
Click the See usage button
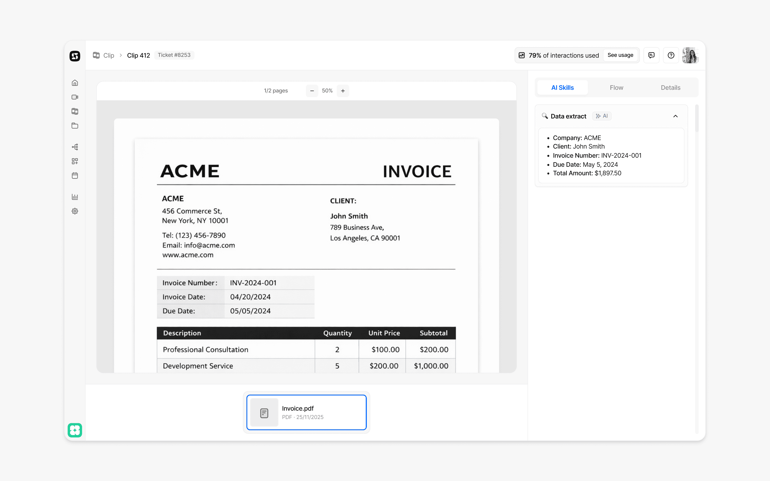[620, 55]
